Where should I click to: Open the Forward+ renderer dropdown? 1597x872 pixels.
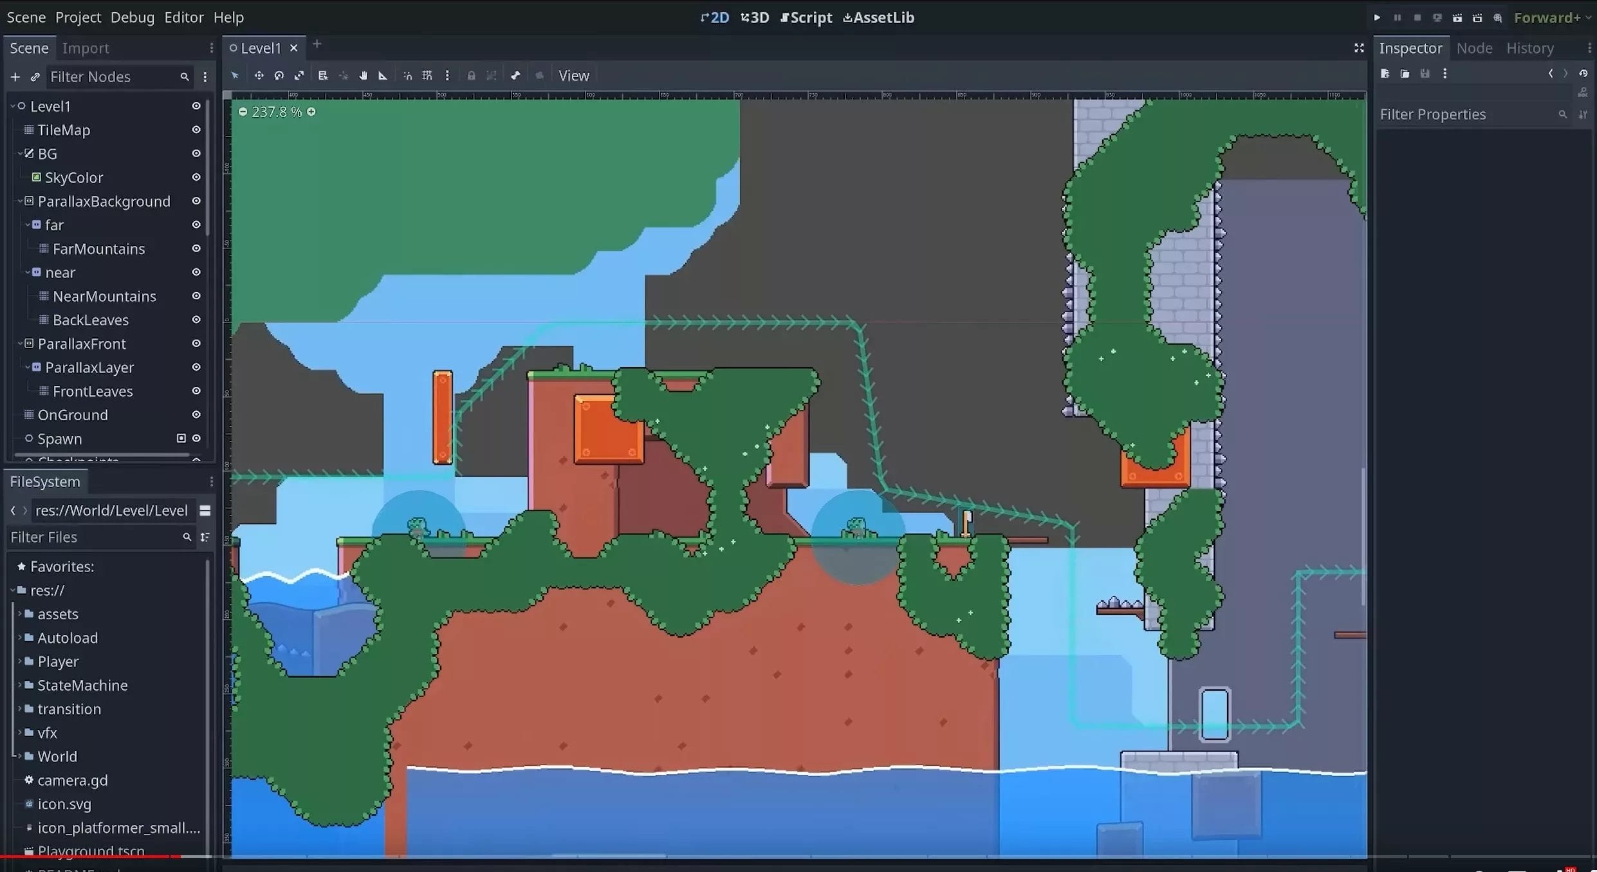[1551, 17]
